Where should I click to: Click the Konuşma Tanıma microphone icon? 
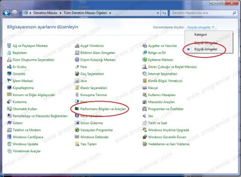tap(77, 95)
